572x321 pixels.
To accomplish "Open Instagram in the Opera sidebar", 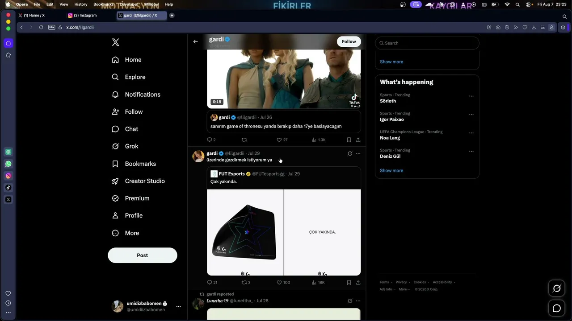I will coord(8,176).
